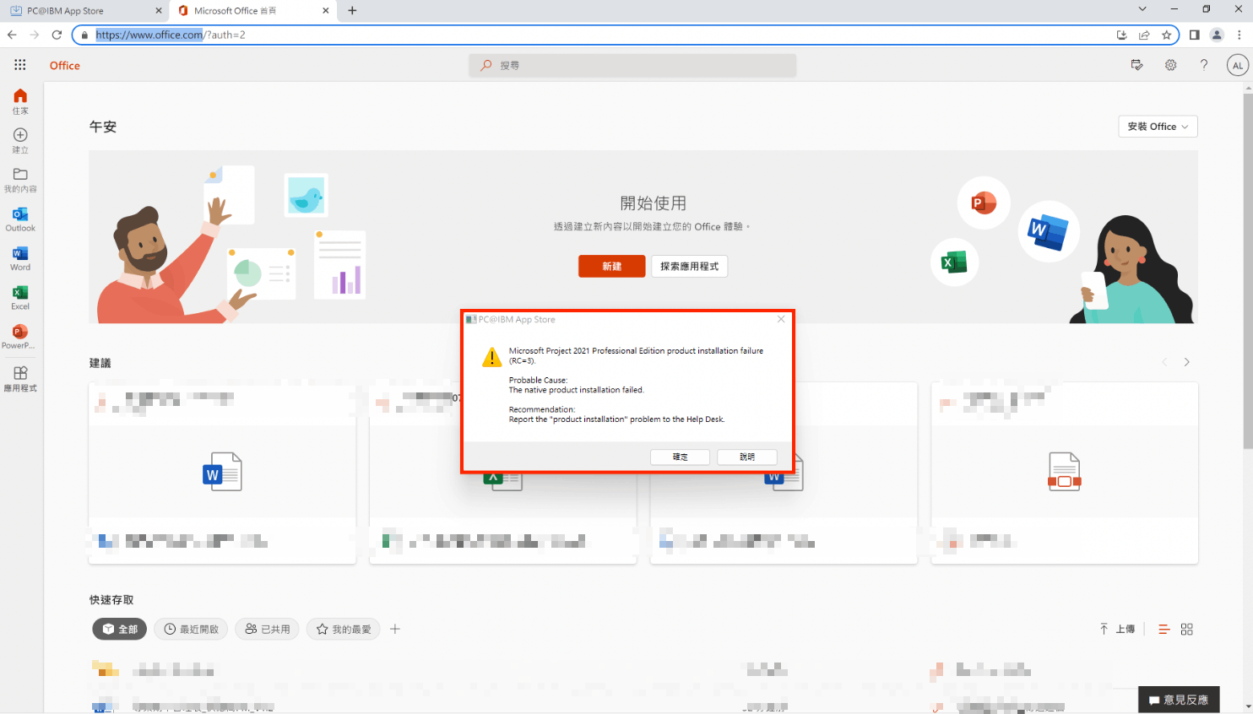Open the Create page in sidebar
The width and height of the screenshot is (1253, 714).
[20, 140]
